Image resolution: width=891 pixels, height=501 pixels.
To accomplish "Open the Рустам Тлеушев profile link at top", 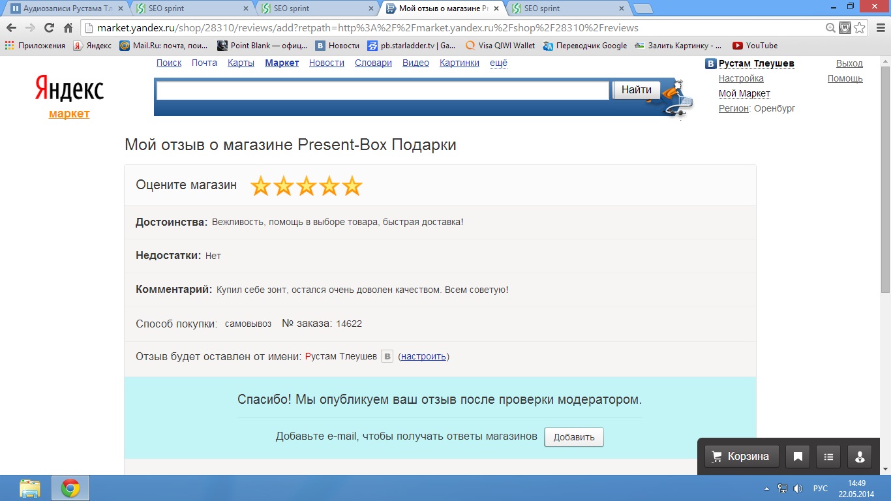I will [757, 63].
